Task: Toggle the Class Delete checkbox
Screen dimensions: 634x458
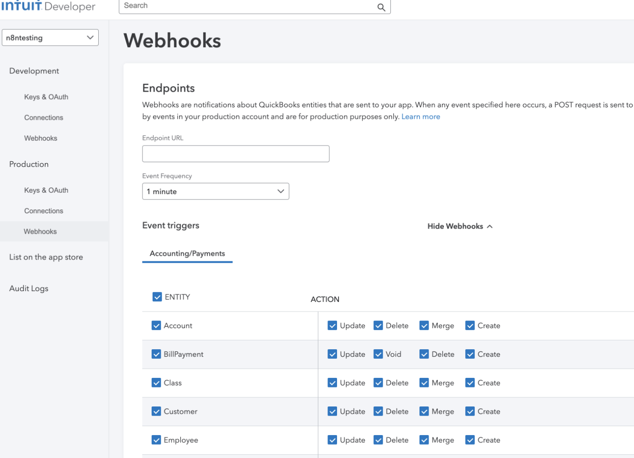Action: 378,383
